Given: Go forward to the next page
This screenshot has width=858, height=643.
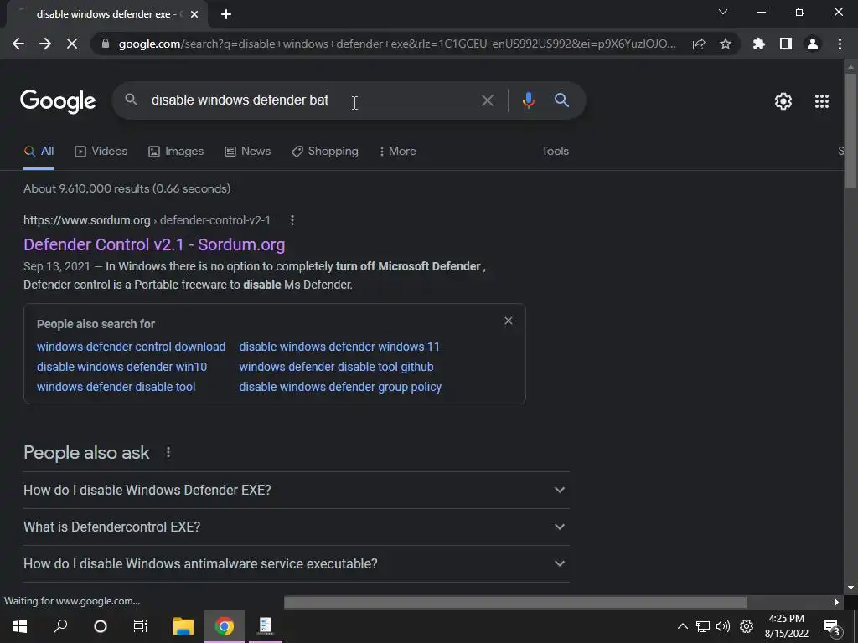Looking at the screenshot, I should click(45, 44).
